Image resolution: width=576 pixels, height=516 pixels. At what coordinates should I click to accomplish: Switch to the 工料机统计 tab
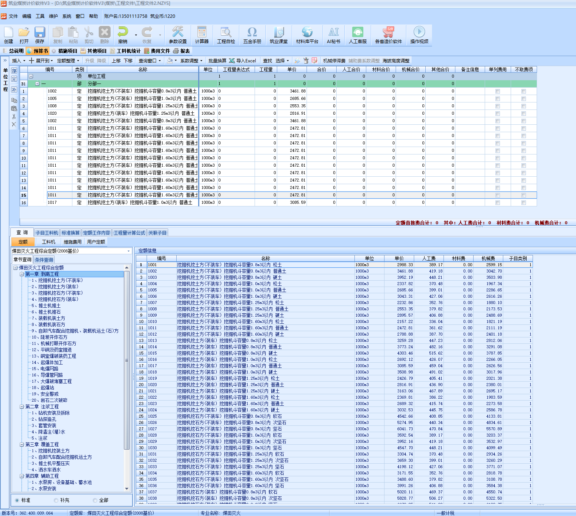[x=125, y=51]
